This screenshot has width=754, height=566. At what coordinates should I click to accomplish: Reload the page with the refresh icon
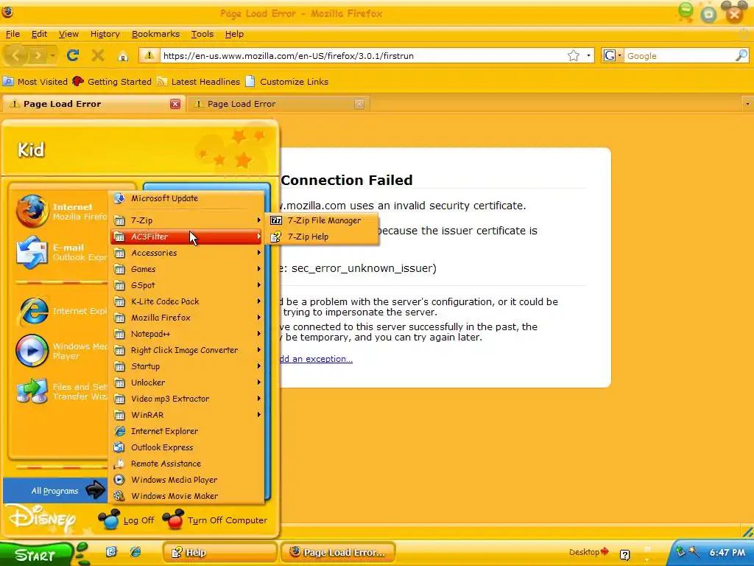coord(73,55)
